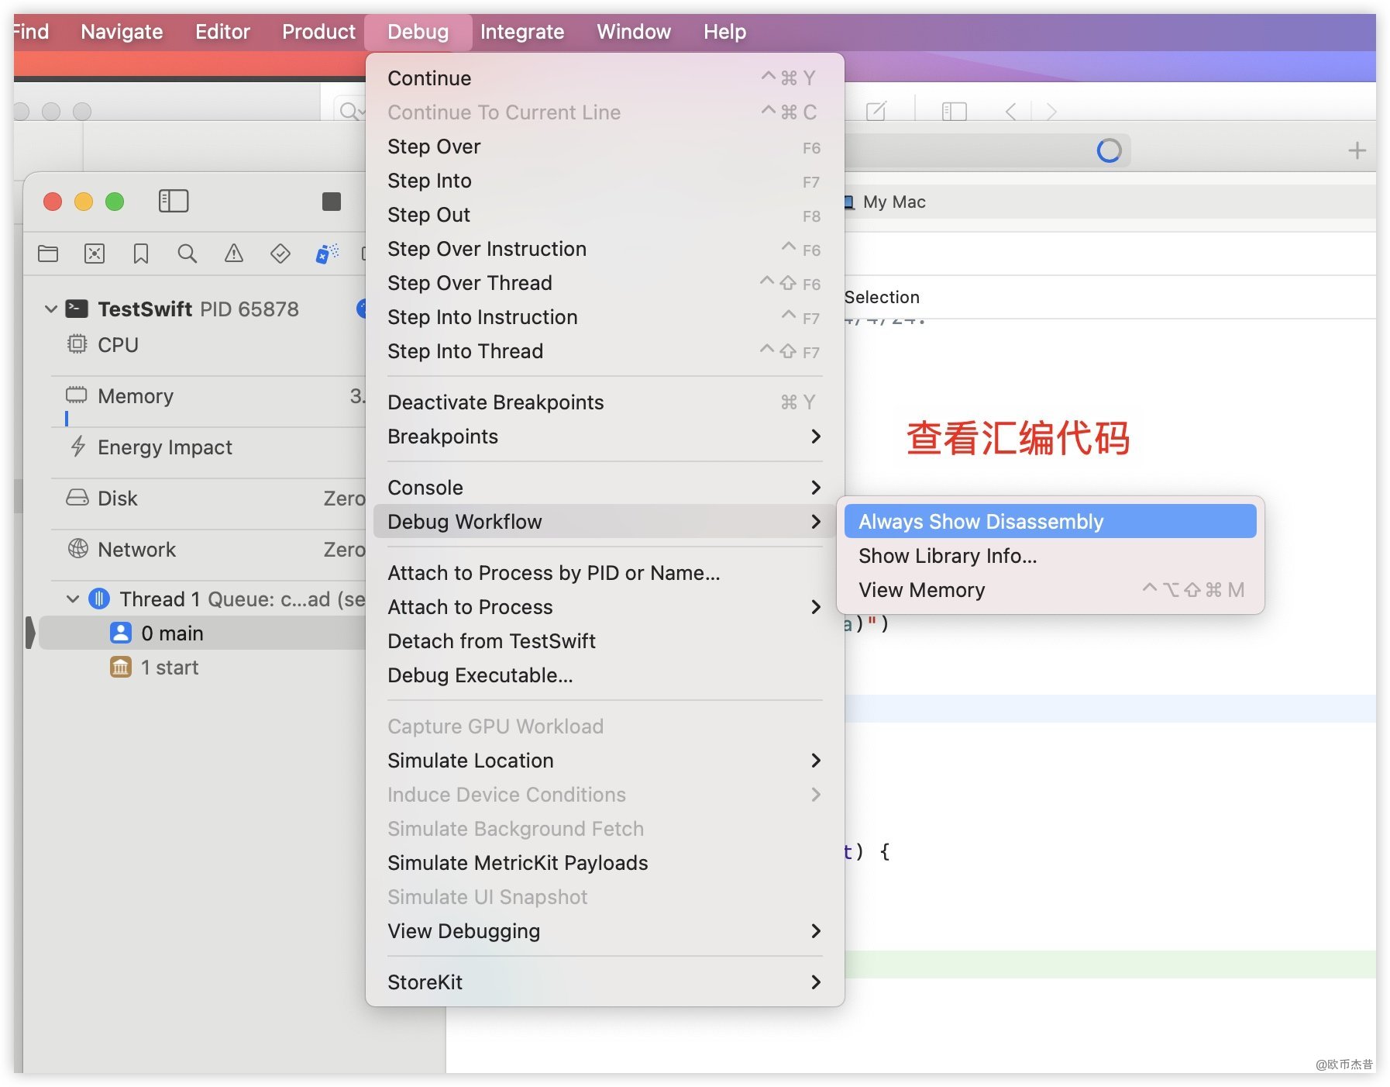Open the Bookmark navigator icon
1390x1087 pixels.
tap(141, 254)
